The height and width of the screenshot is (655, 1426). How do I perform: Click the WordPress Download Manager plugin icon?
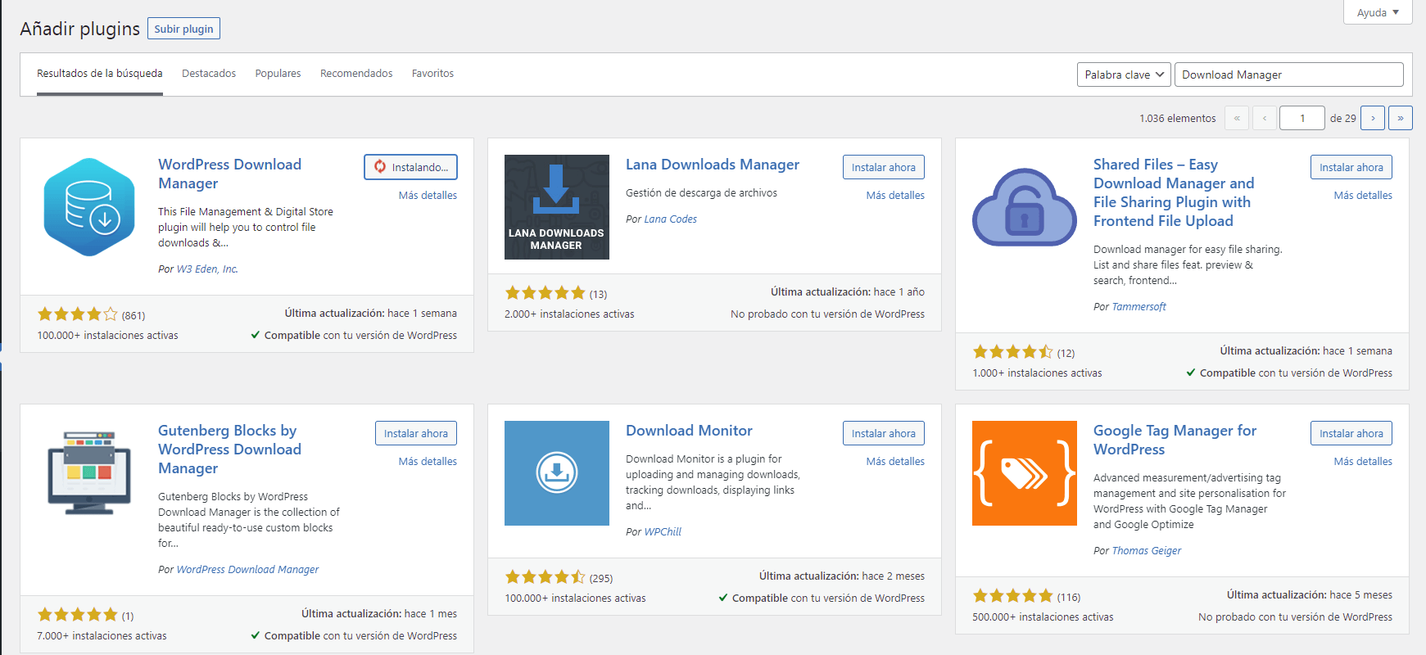point(89,207)
